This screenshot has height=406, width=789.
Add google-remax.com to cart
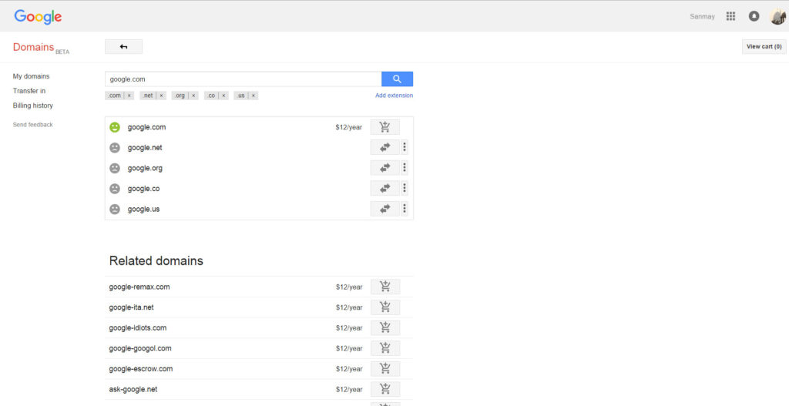point(385,287)
